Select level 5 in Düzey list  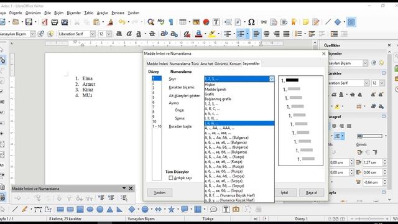click(157, 98)
